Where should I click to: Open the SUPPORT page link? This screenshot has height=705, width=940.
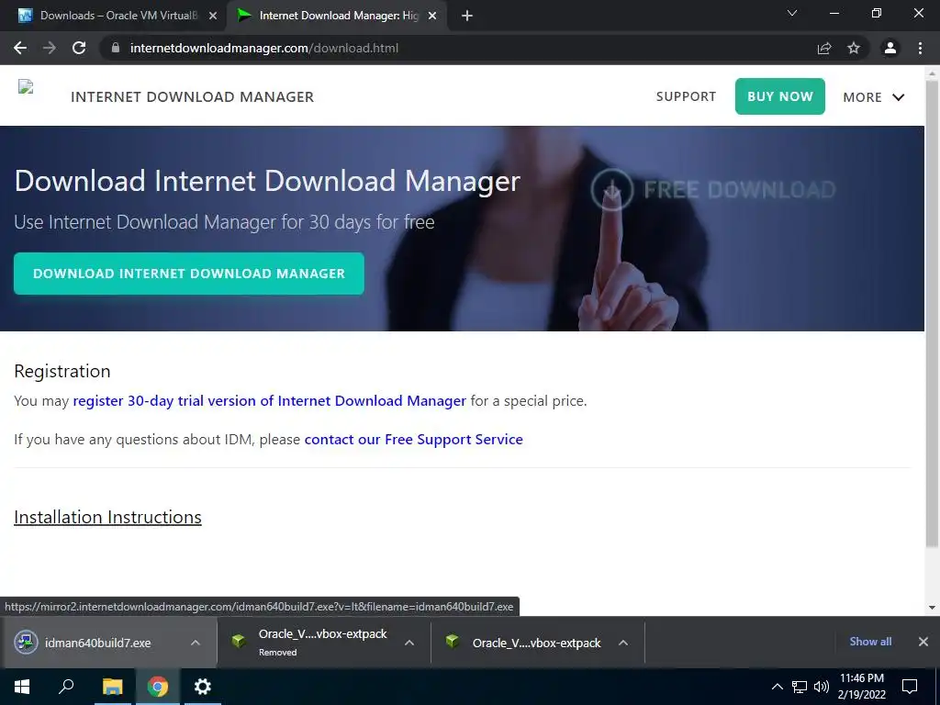pos(686,96)
